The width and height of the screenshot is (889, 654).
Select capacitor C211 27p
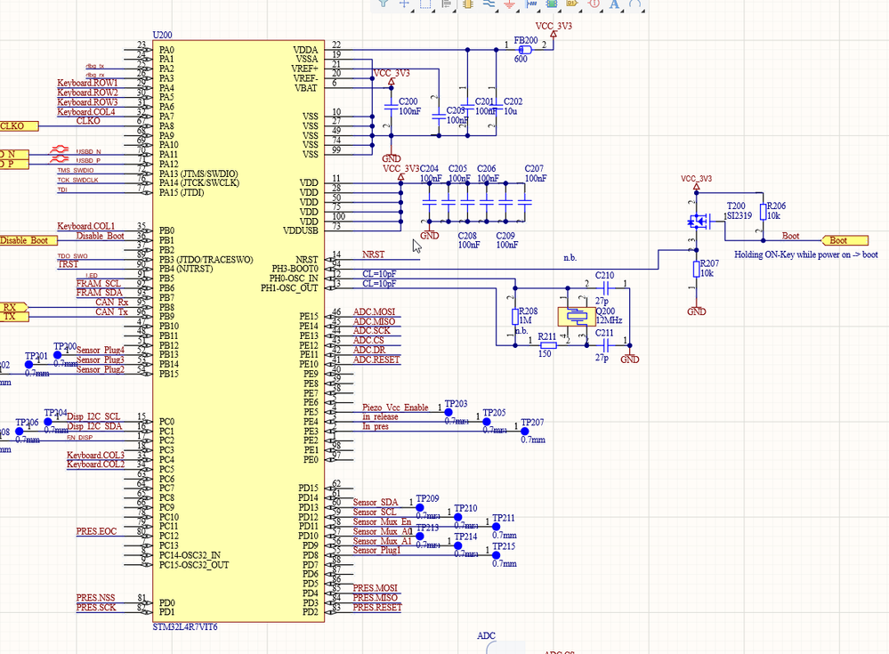(x=605, y=345)
